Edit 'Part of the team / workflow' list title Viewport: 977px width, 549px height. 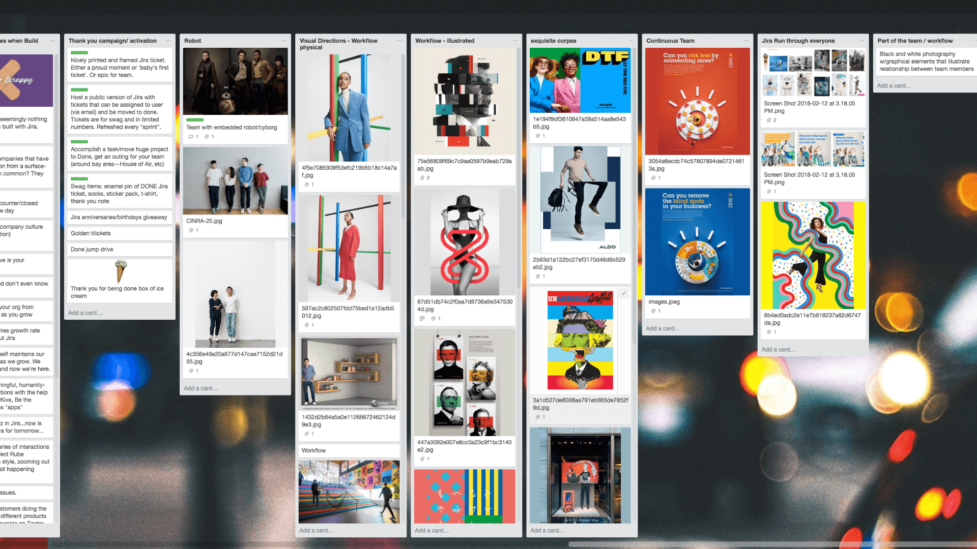[915, 41]
